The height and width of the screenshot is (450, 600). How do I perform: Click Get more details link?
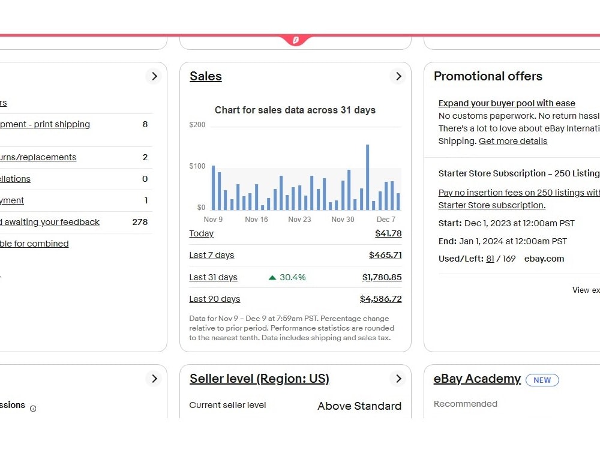coord(513,141)
